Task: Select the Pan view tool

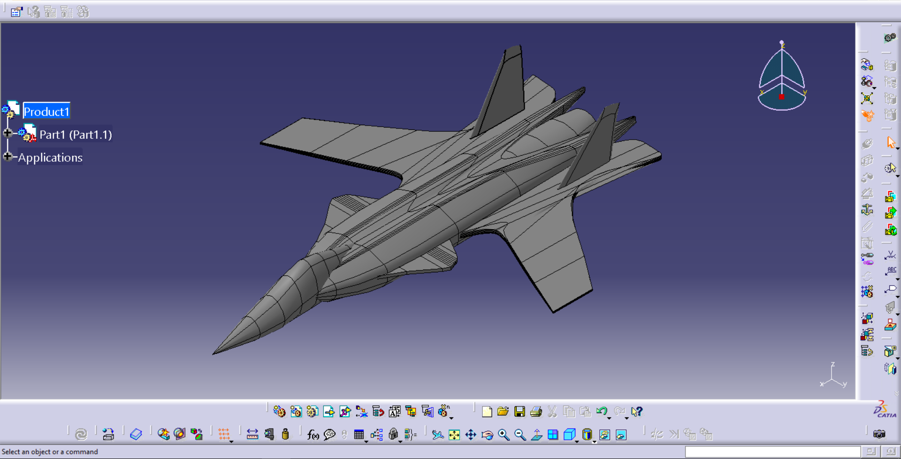Action: [x=471, y=435]
